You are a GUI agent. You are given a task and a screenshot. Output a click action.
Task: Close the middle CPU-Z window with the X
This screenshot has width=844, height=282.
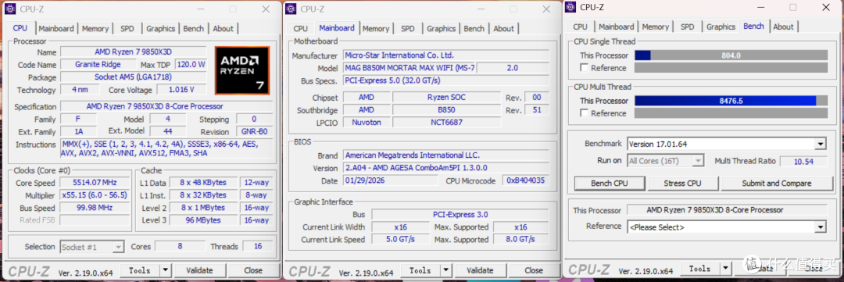pos(547,9)
